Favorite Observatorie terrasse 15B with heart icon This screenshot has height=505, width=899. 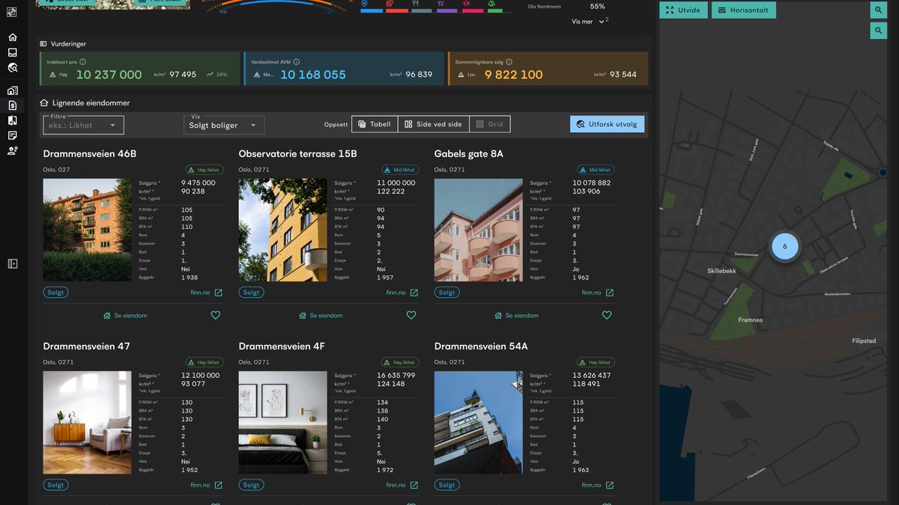[411, 316]
